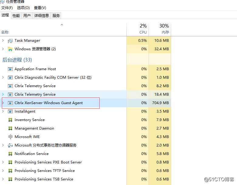Click the Microsoft 分布式事务处理协调器服务 icon

10,145
